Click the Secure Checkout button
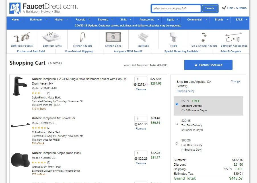 [208, 65]
